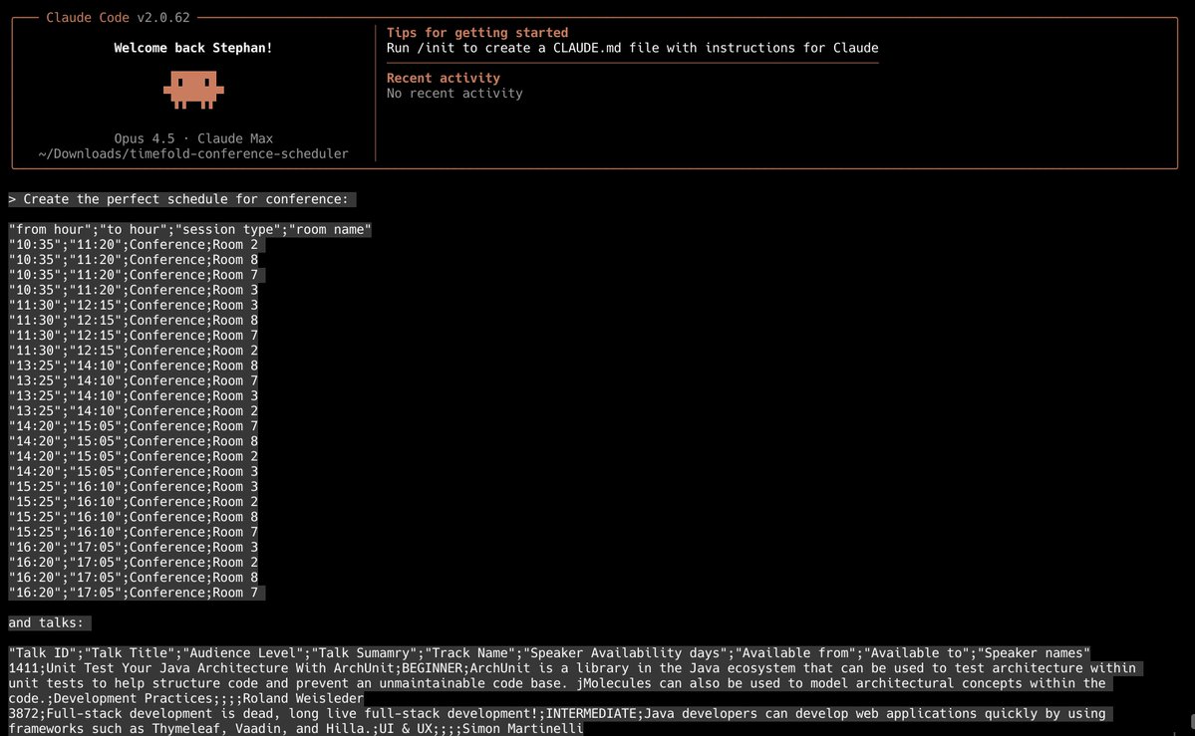
Task: Click the row 14:20–15:05 Conference Room 8
Action: point(134,441)
